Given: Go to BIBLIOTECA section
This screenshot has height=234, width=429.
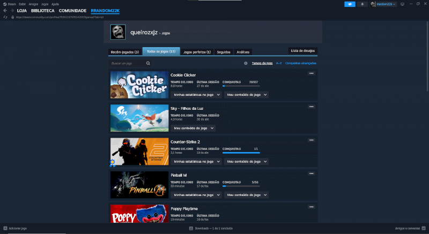Looking at the screenshot, I should (x=43, y=11).
